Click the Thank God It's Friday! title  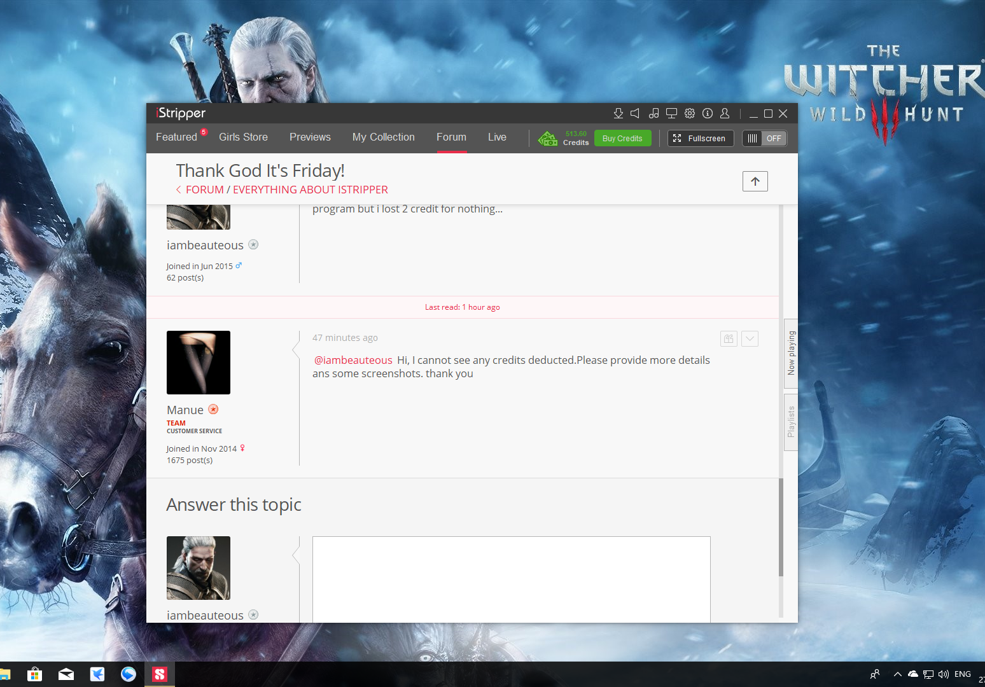[260, 170]
